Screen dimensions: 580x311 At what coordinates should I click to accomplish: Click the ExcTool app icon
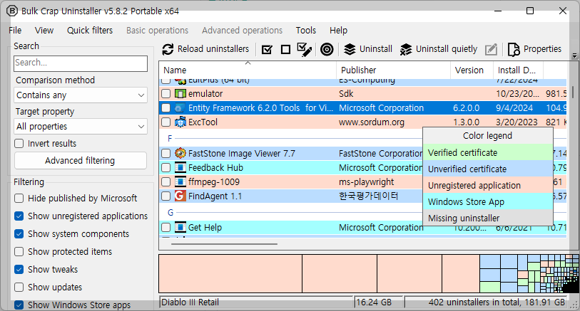point(180,122)
